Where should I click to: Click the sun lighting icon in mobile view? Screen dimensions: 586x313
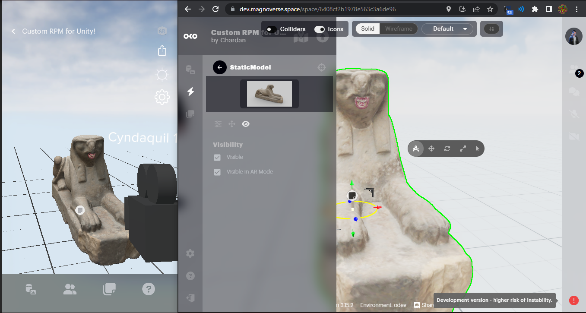pyautogui.click(x=162, y=75)
